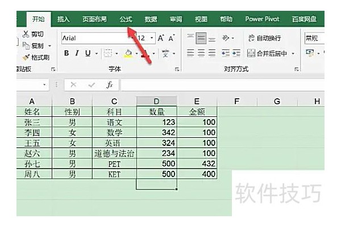This screenshot has width=341, height=227.
Task: Click the cell borders icon
Action: [108, 53]
